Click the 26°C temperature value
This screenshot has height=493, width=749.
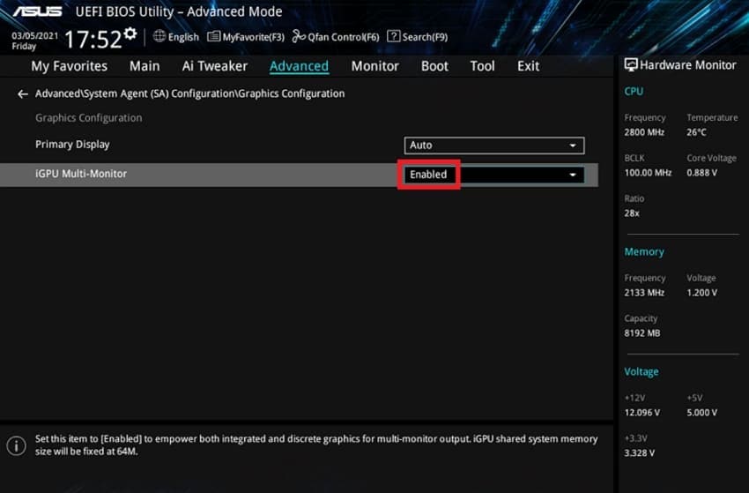point(696,132)
